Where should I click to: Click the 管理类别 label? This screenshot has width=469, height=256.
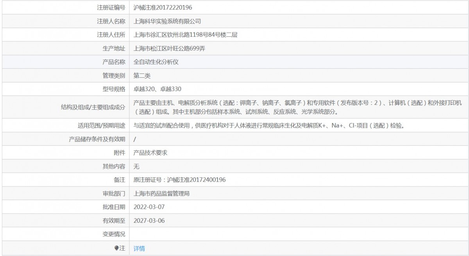point(114,75)
